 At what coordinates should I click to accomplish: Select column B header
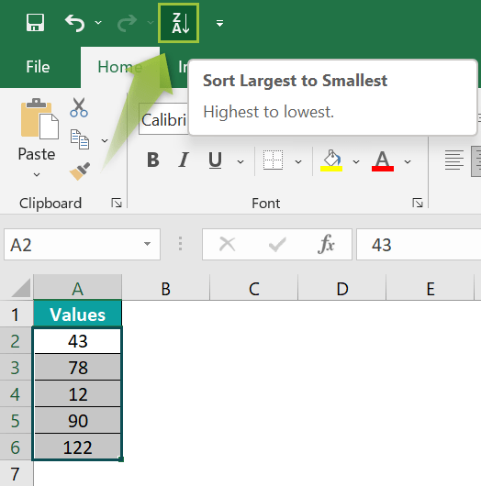click(166, 288)
